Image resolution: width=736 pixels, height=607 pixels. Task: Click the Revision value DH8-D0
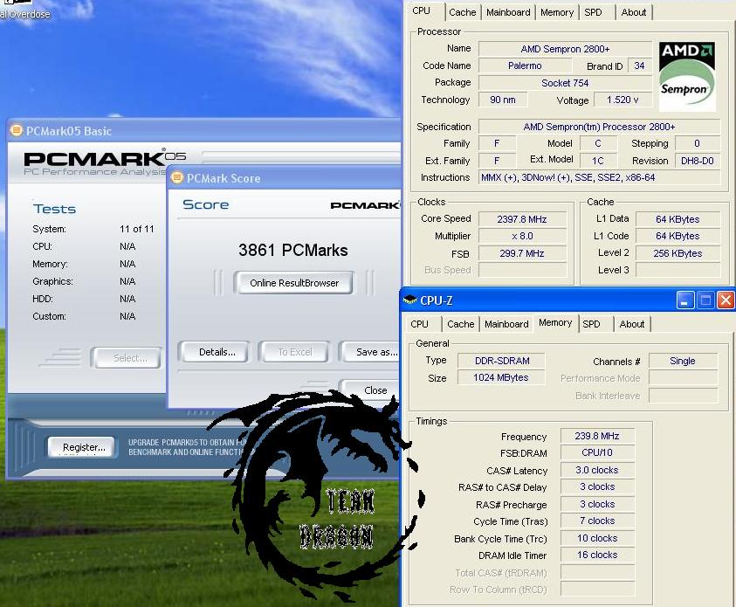(x=697, y=161)
